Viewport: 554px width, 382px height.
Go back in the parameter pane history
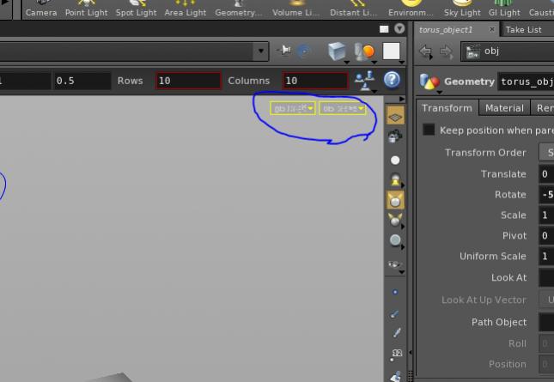point(426,52)
